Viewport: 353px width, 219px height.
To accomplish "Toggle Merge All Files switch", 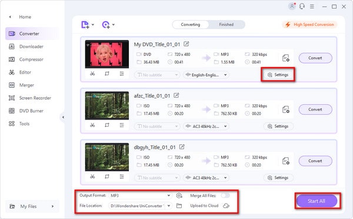I will tap(225, 195).
